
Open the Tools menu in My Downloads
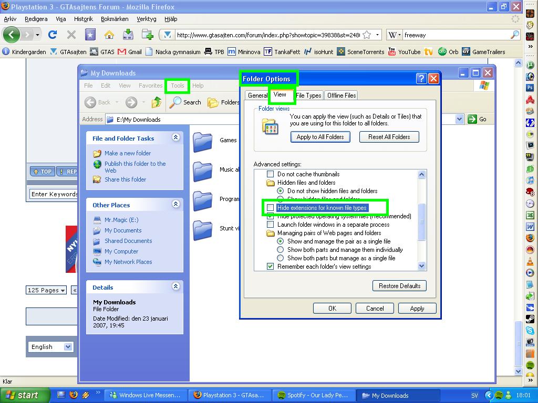(178, 86)
